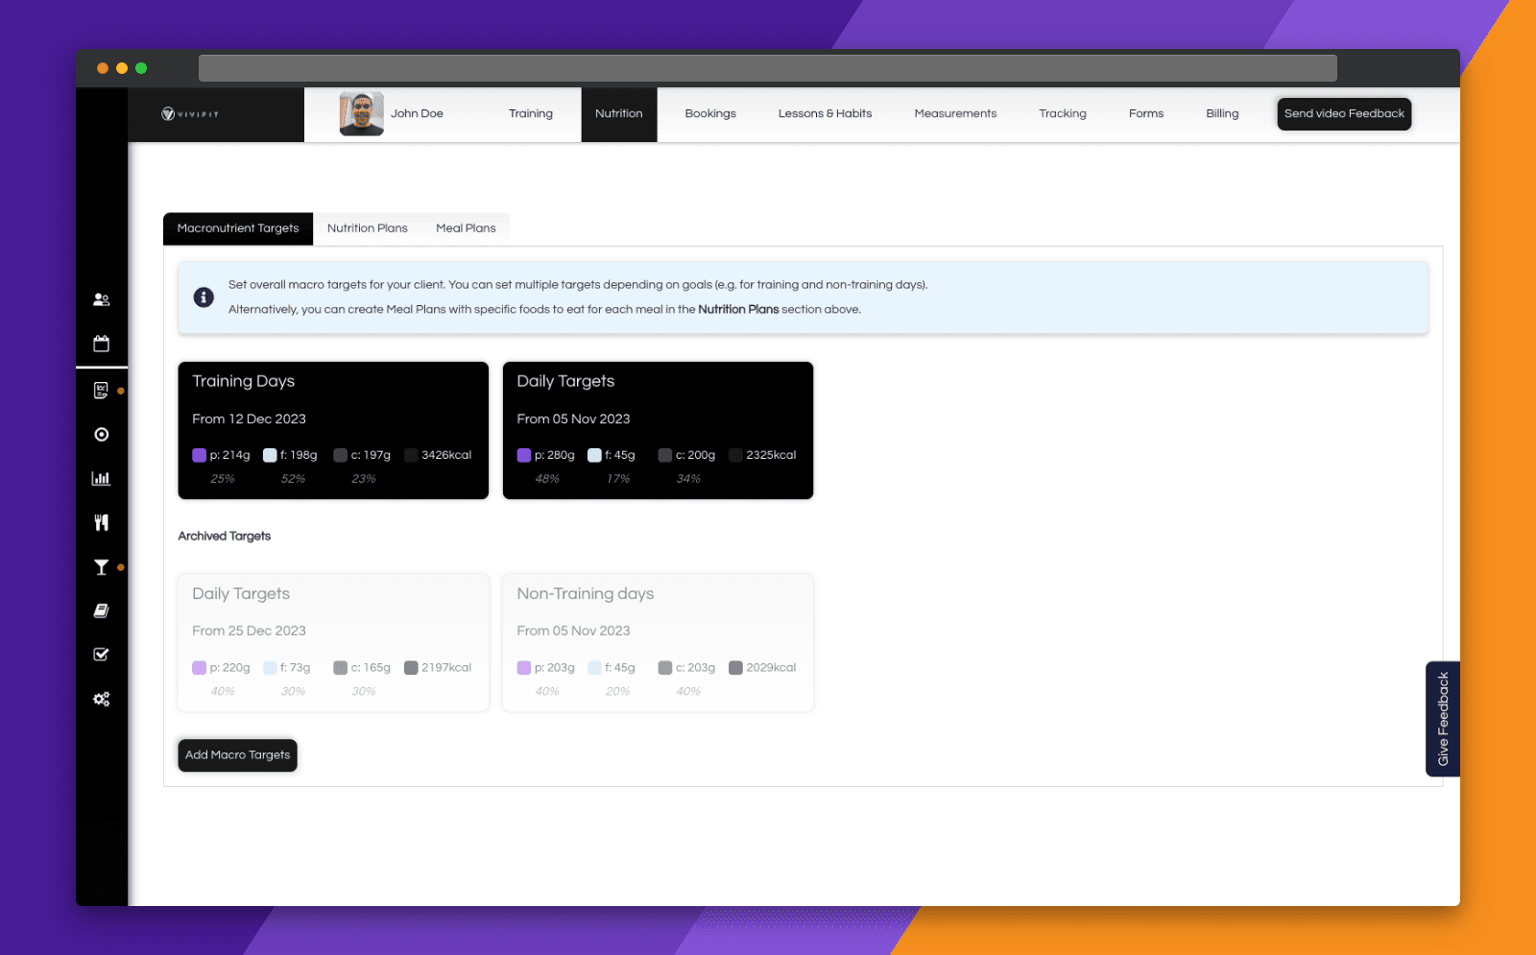This screenshot has width=1536, height=955.
Task: Open active Daily Targets card title
Action: click(x=565, y=381)
